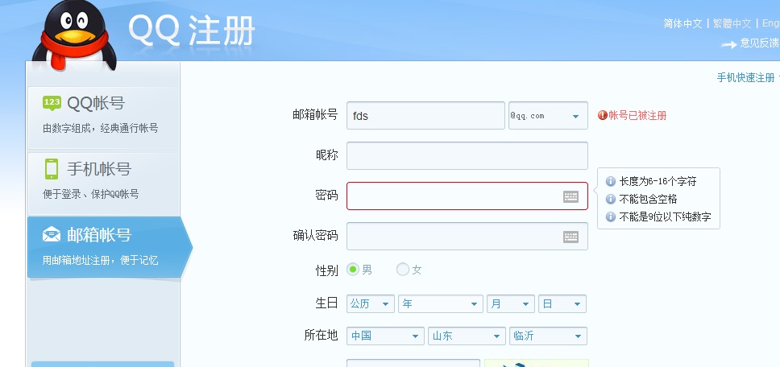Open the 意见反馈 feedback link
Screen dimensions: 780x367
[x=760, y=43]
